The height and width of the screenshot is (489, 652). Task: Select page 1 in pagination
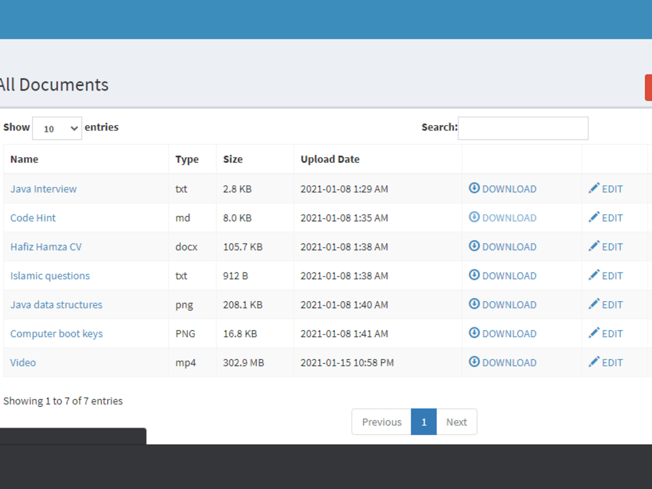[424, 422]
